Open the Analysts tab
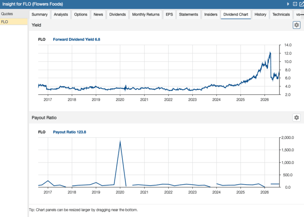The image size is (304, 217). coord(61,15)
